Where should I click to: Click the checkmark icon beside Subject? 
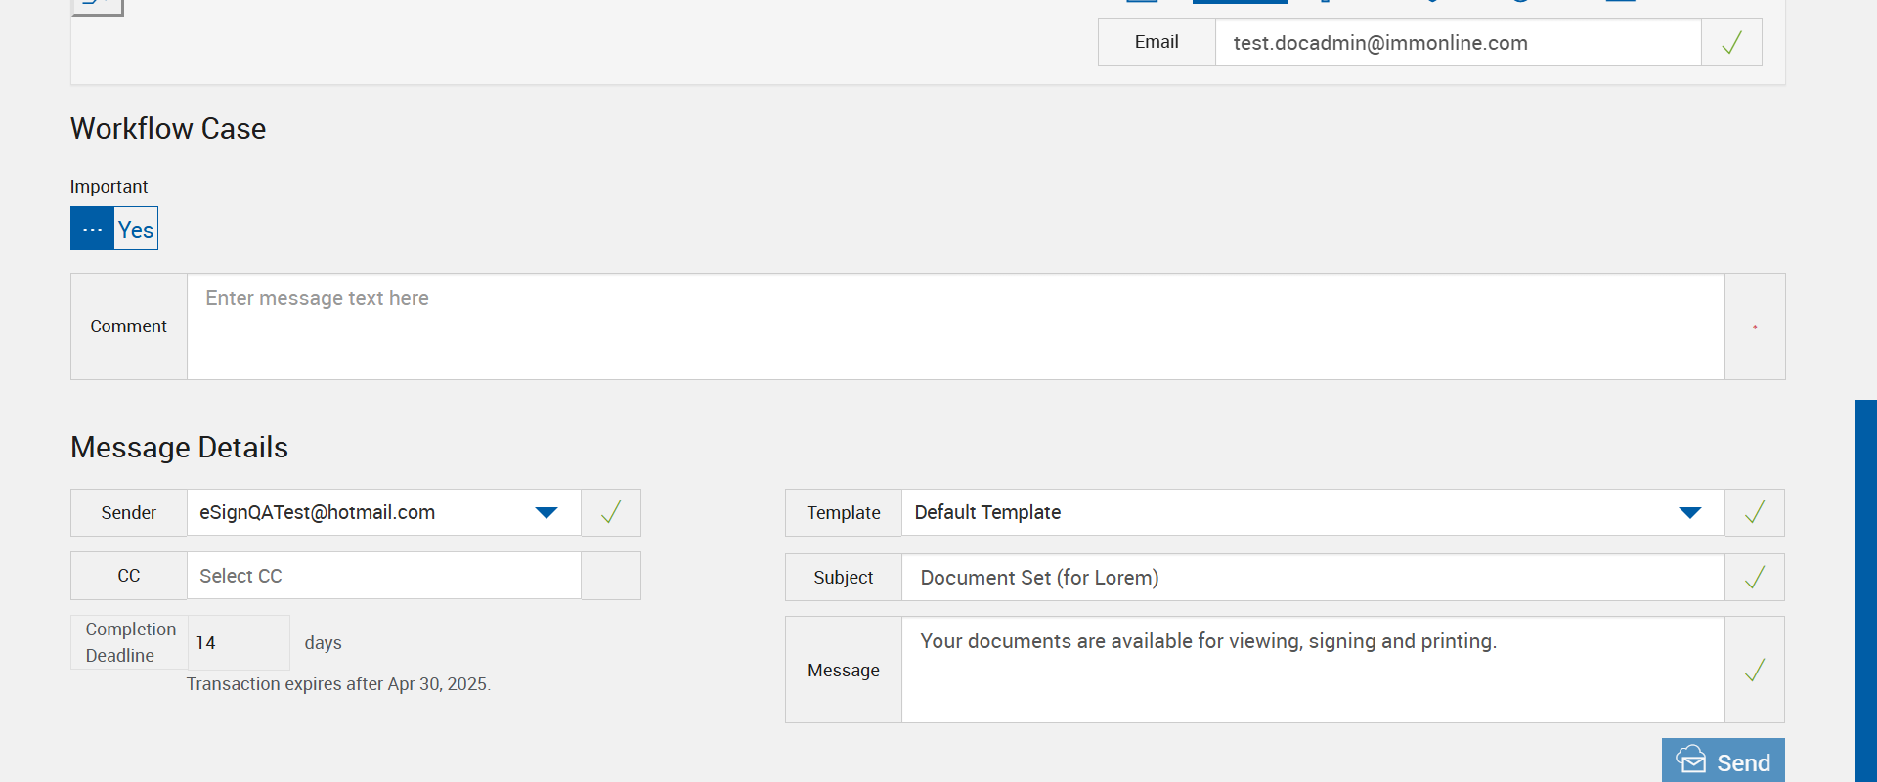tap(1755, 578)
